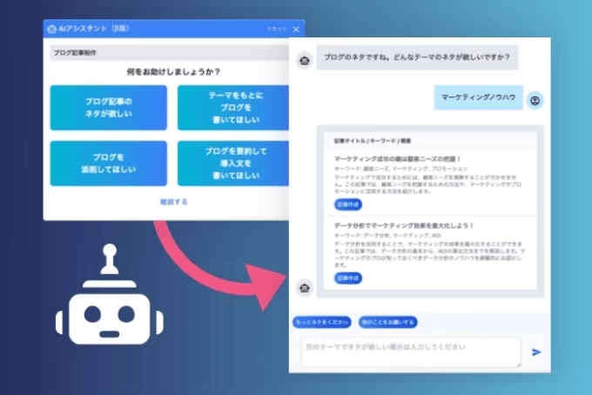Viewport: 592px width, 395px height.
Task: Click the マーケティングノウハウ user message bubble
Action: [479, 99]
